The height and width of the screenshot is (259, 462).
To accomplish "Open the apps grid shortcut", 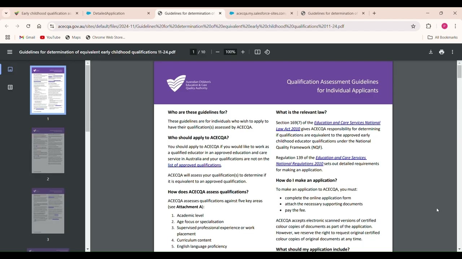I will coord(8,37).
